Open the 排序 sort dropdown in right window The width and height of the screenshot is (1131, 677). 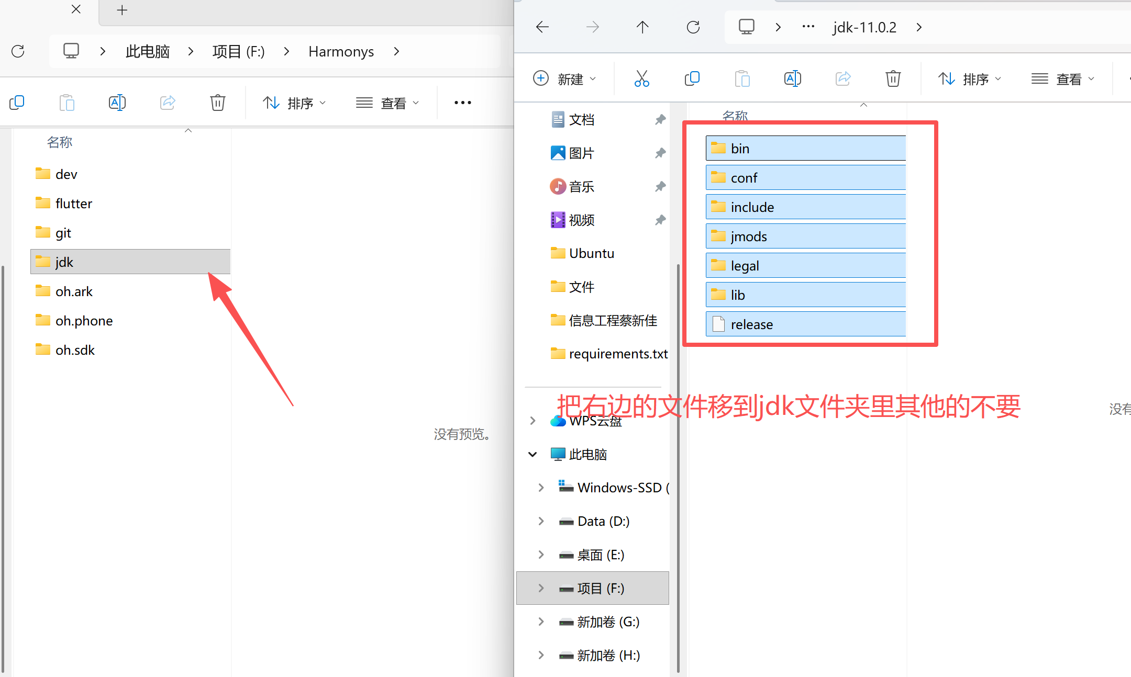[969, 79]
